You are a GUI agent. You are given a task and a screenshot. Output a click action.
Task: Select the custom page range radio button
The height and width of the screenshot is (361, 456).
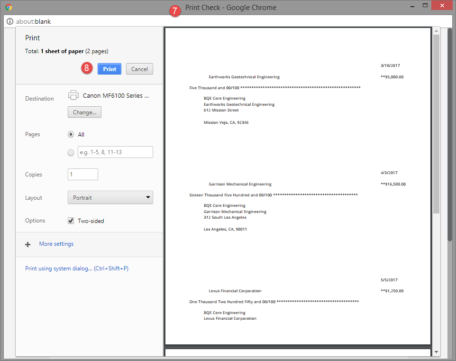(x=71, y=152)
